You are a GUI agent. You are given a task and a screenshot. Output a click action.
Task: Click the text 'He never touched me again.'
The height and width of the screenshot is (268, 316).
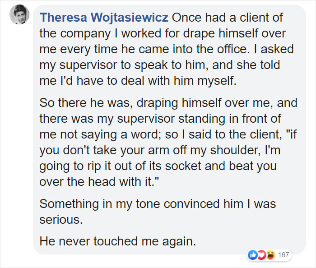[x=118, y=241]
